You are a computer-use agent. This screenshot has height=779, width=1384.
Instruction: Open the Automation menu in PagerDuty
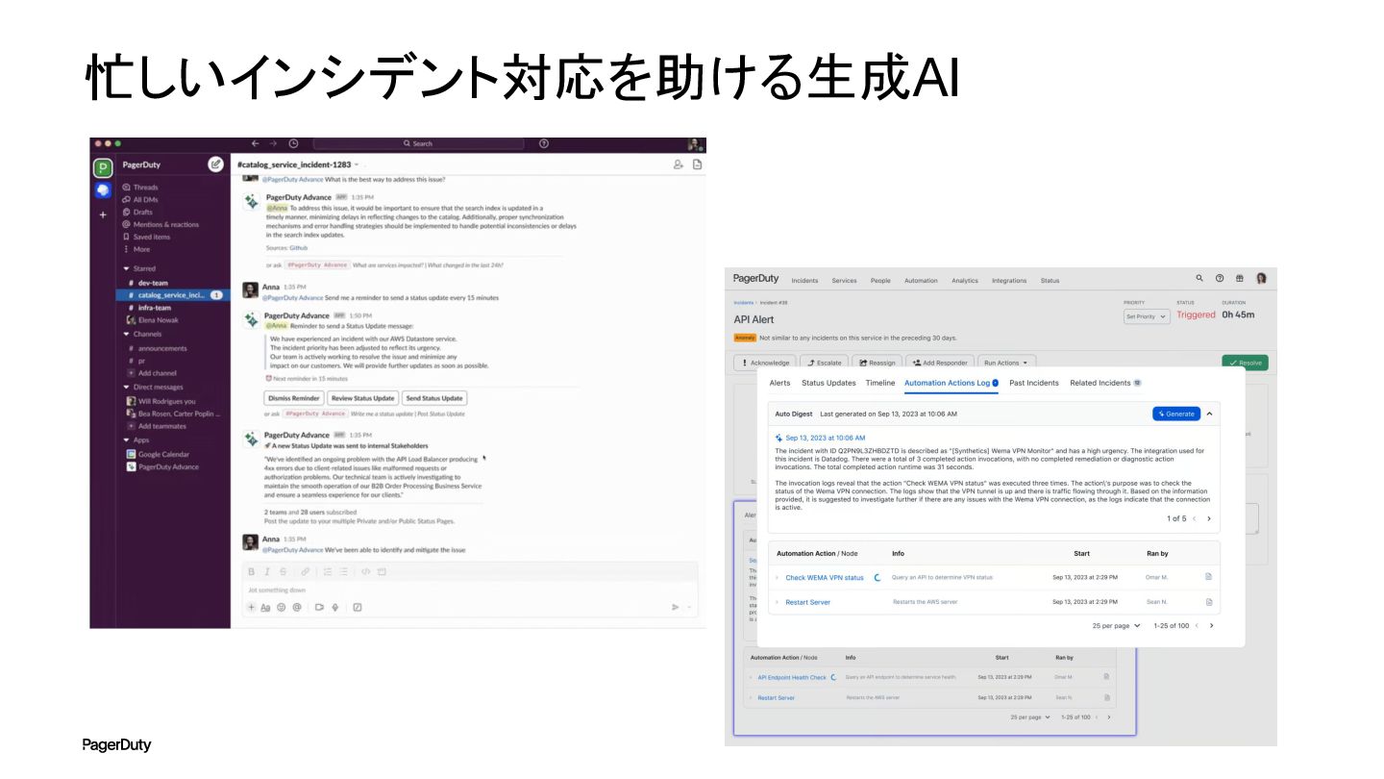click(x=921, y=281)
